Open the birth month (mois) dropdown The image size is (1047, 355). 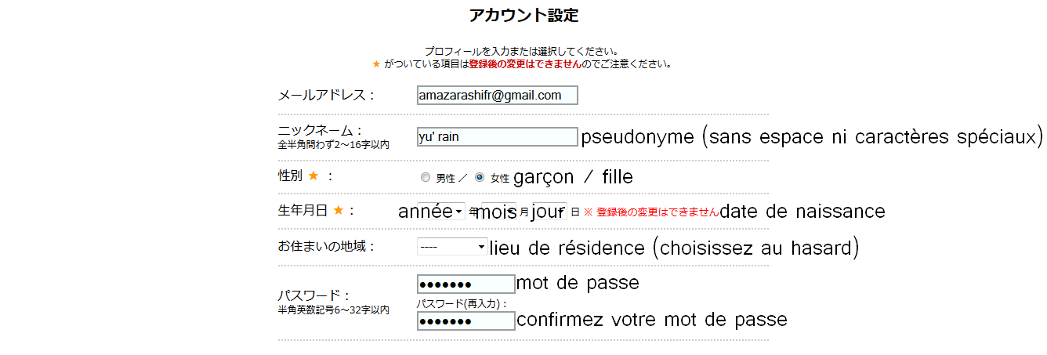498,212
